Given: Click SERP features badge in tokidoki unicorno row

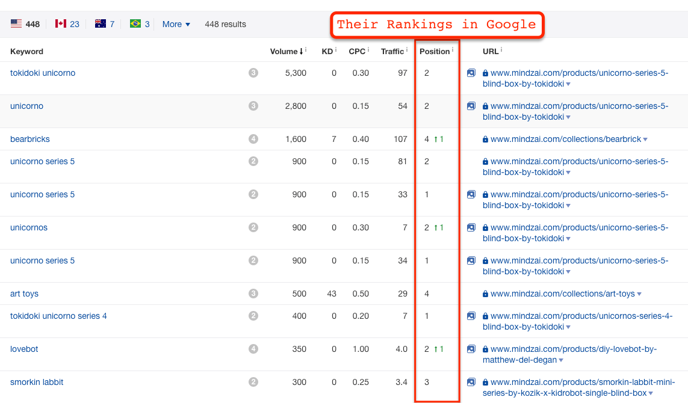Looking at the screenshot, I should click(253, 73).
